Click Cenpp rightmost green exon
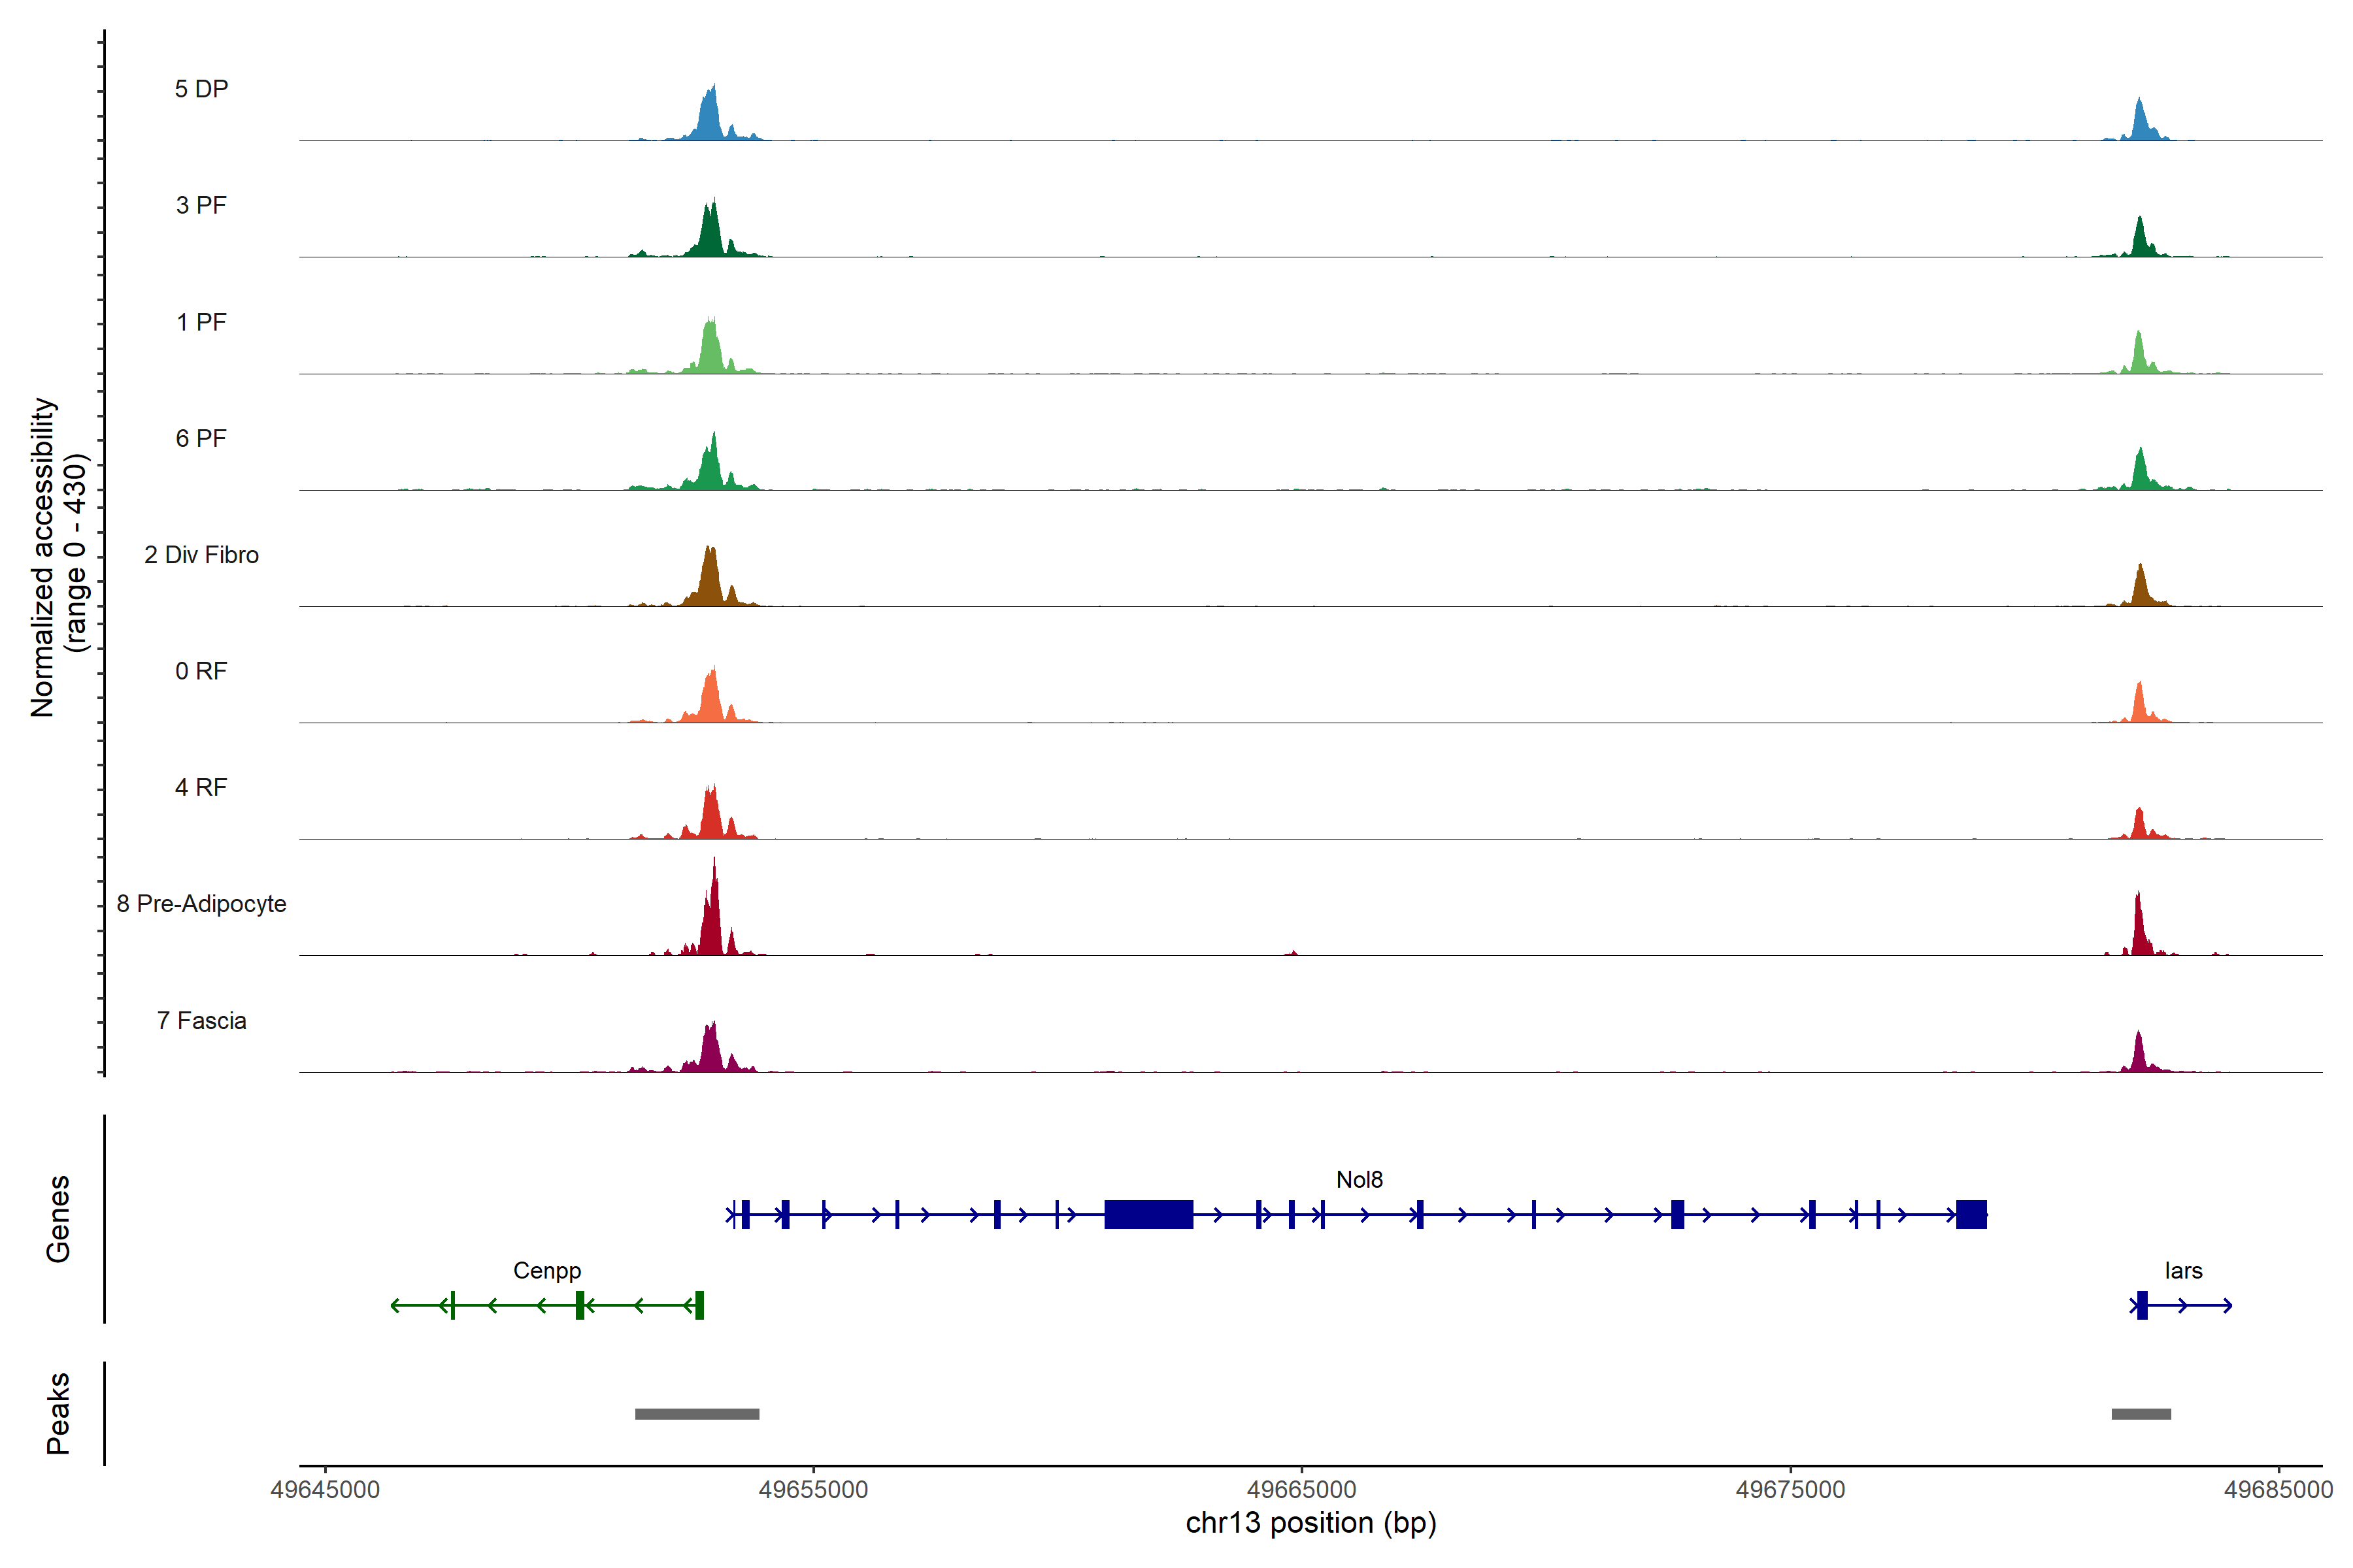The height and width of the screenshot is (1568, 2353). tap(699, 1305)
